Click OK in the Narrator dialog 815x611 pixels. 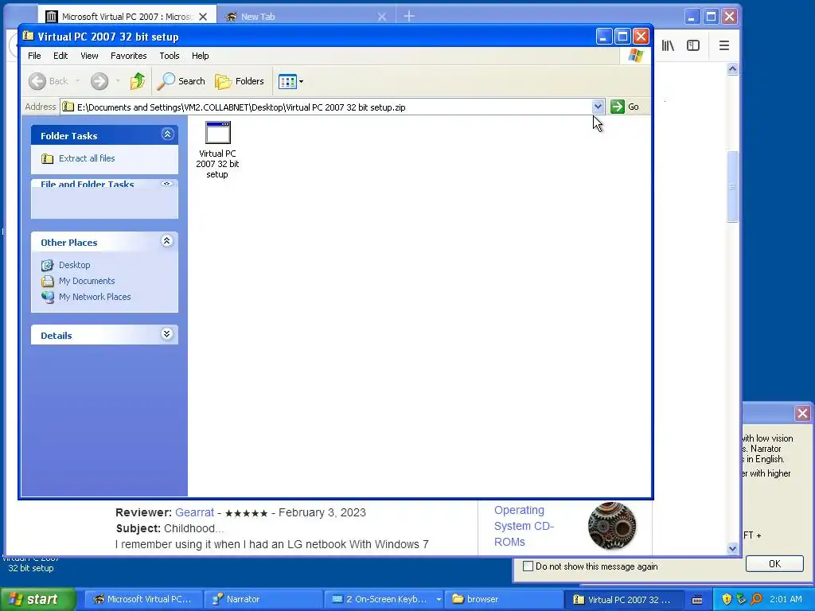tap(774, 564)
